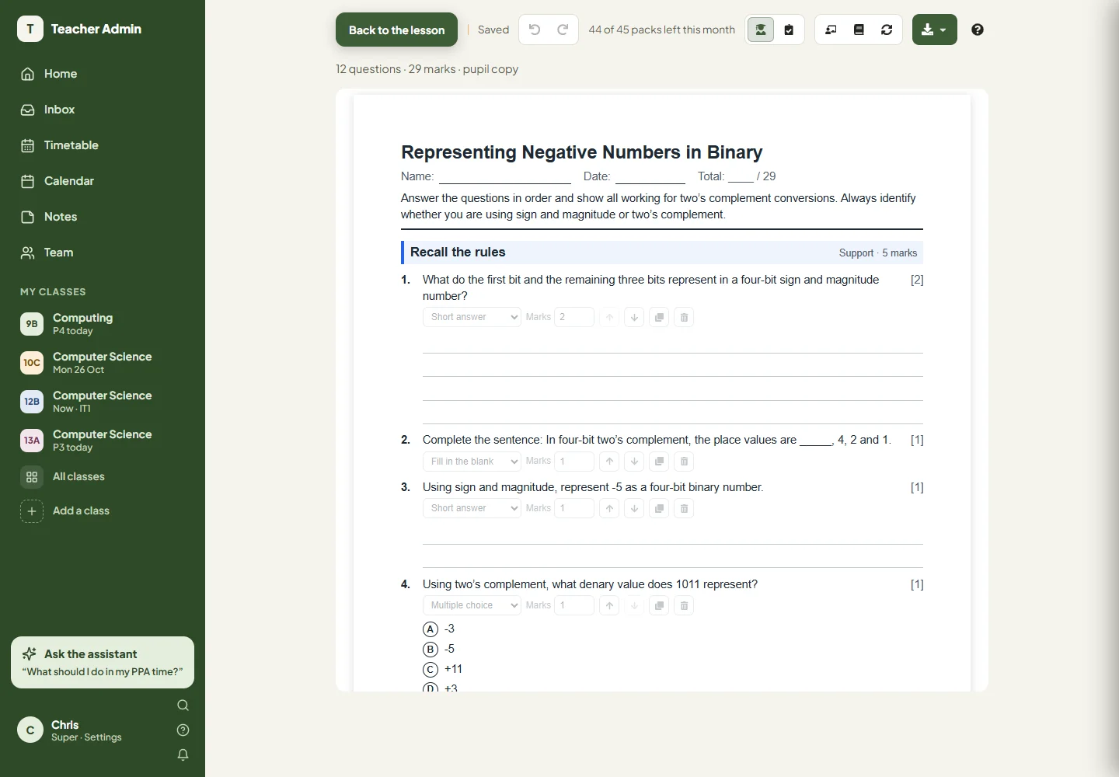1119x777 pixels.
Task: Move question 2 down
Action: point(634,462)
